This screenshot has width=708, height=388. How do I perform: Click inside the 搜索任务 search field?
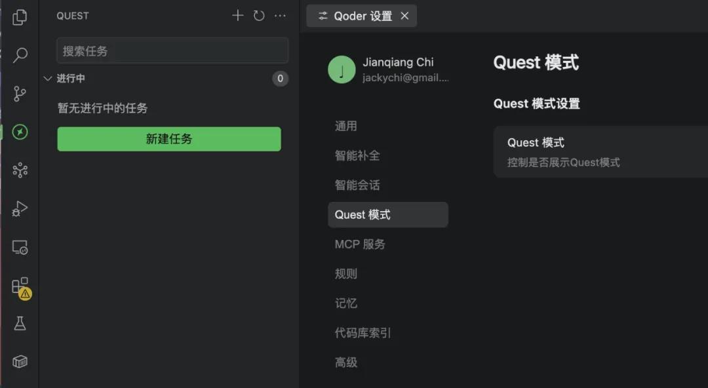pyautogui.click(x=172, y=50)
